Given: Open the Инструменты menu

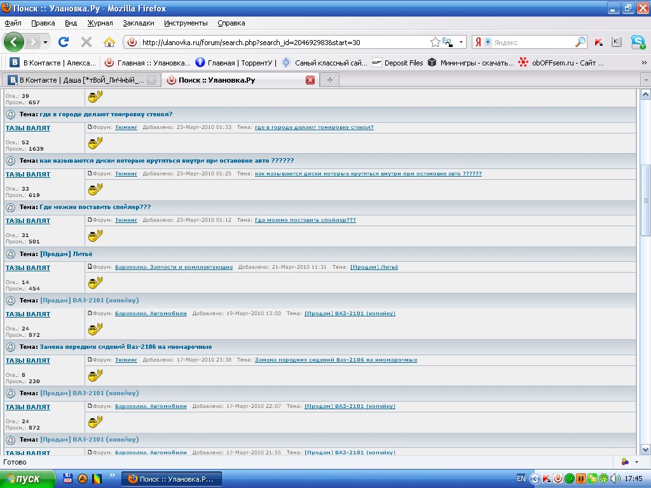Looking at the screenshot, I should pos(186,23).
